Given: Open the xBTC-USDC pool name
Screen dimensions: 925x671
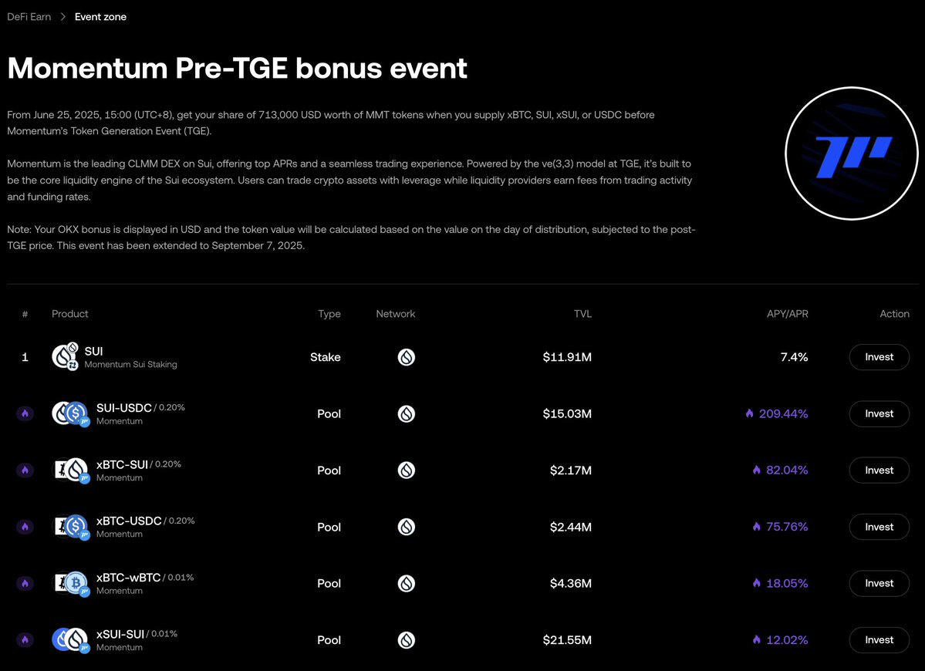Looking at the screenshot, I should 129,521.
